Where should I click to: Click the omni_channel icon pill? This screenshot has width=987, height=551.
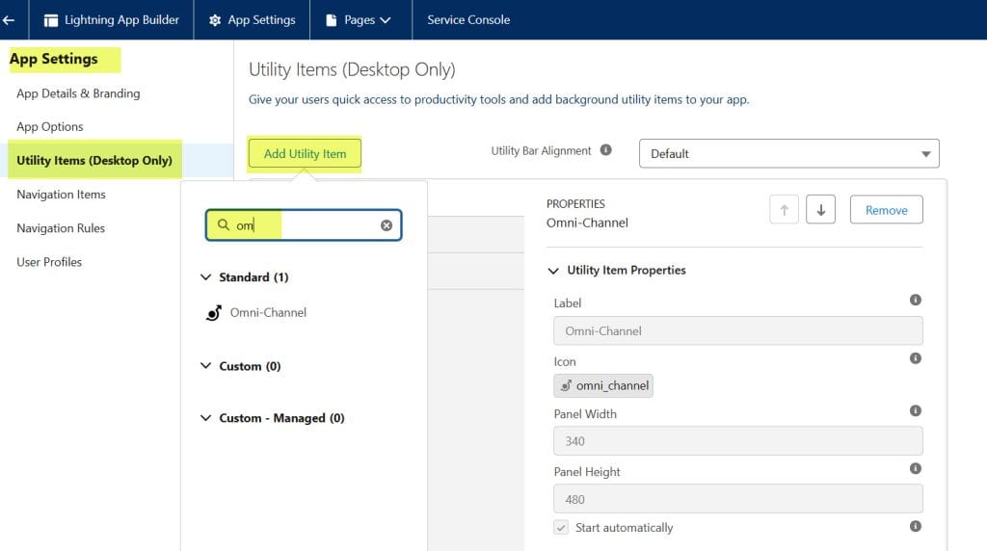tap(603, 385)
